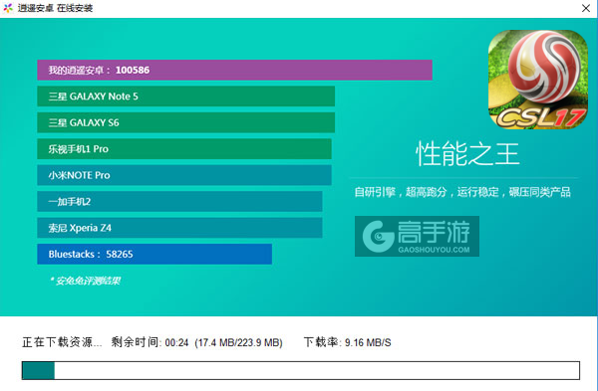Click the CSL17 game app icon

[538, 80]
